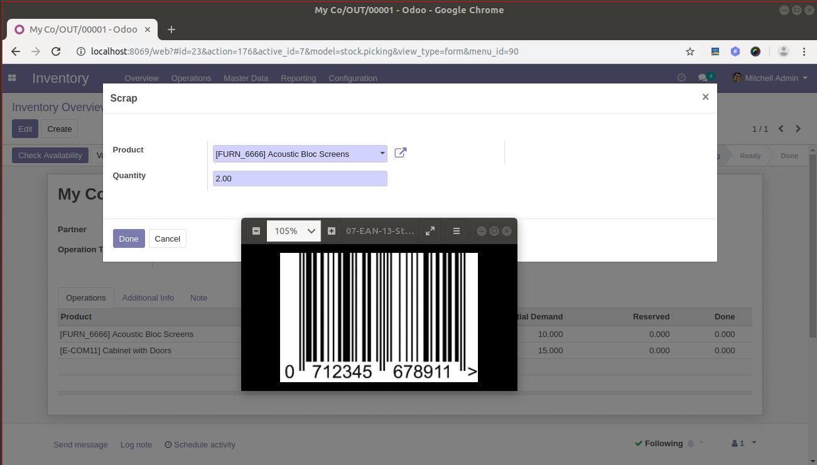Image resolution: width=817 pixels, height=465 pixels.
Task: Open a new Chrome tab
Action: [x=171, y=29]
